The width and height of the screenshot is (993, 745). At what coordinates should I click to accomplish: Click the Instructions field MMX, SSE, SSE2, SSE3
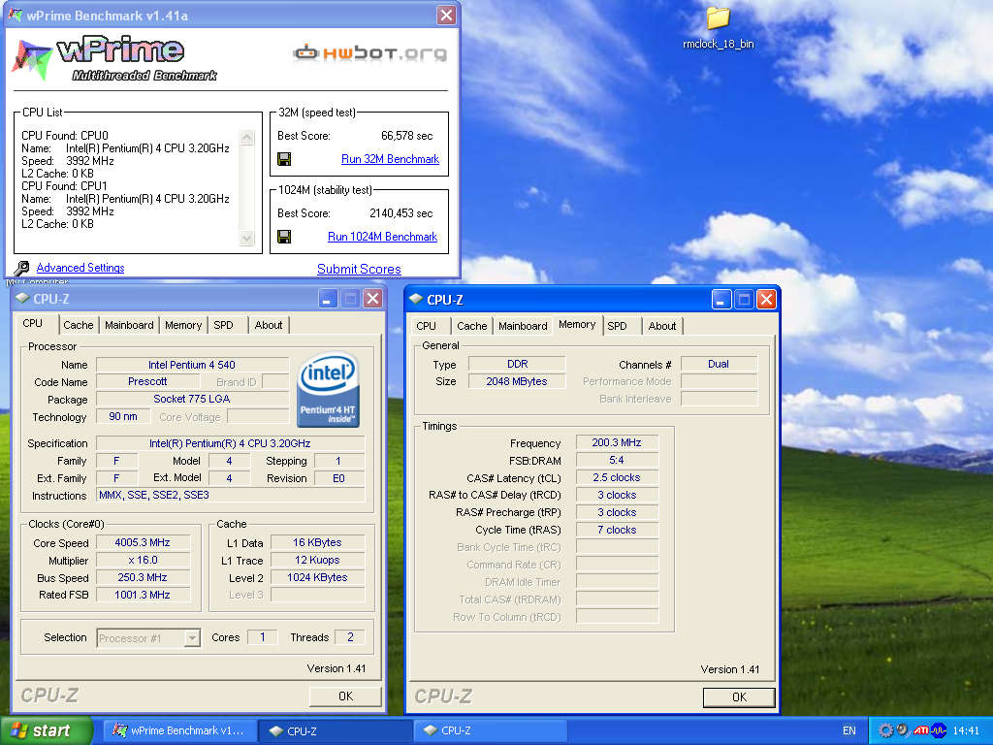click(x=231, y=495)
